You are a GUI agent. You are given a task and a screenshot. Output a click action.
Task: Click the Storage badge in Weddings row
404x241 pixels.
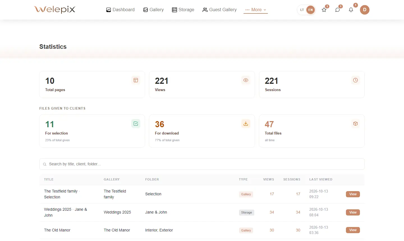click(x=247, y=212)
